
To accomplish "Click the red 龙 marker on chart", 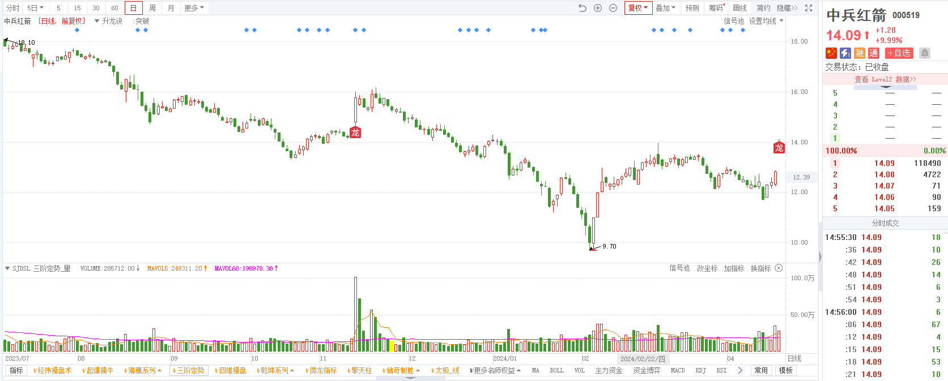I will pyautogui.click(x=355, y=132).
